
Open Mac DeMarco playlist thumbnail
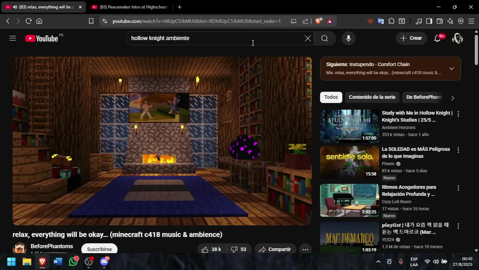pyautogui.click(x=349, y=238)
